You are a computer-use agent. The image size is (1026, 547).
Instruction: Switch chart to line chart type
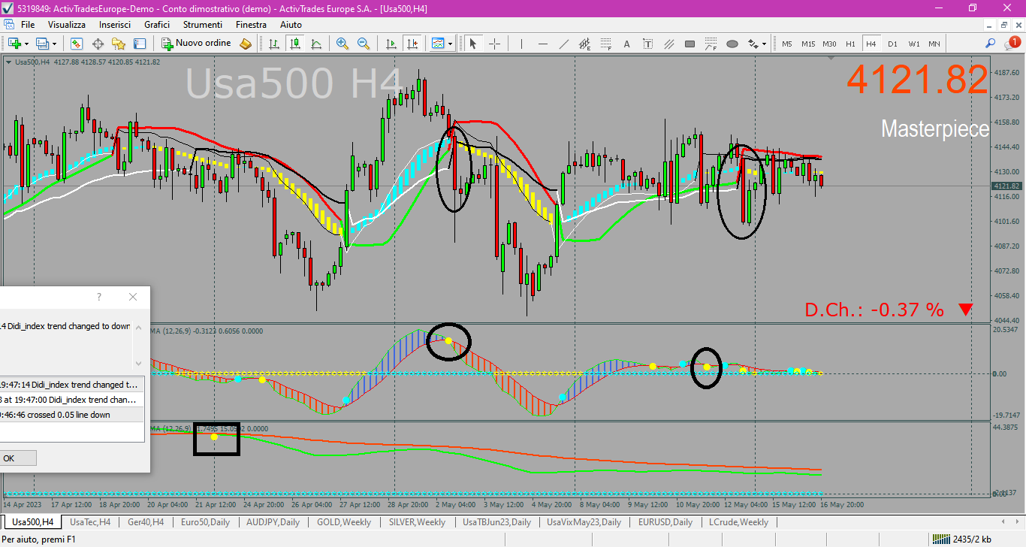317,44
